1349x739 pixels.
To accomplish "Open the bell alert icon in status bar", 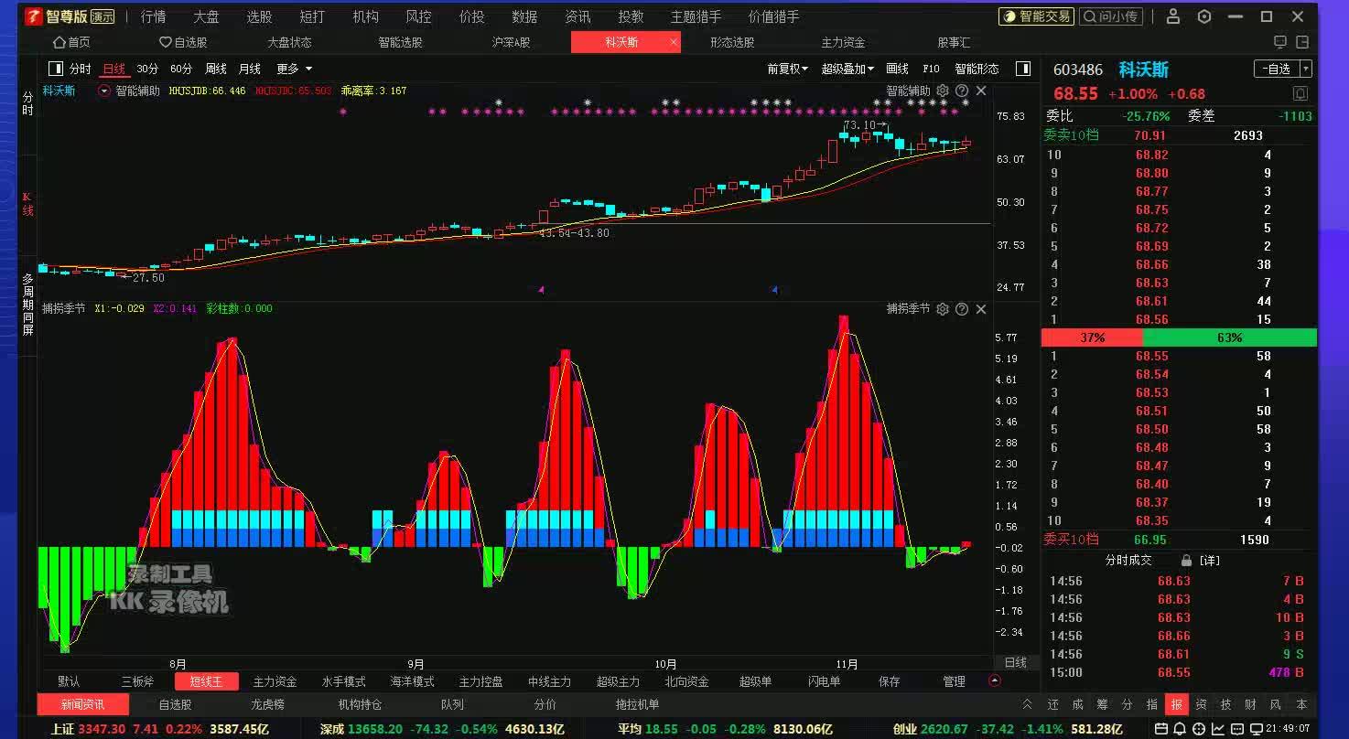I will tap(1178, 729).
